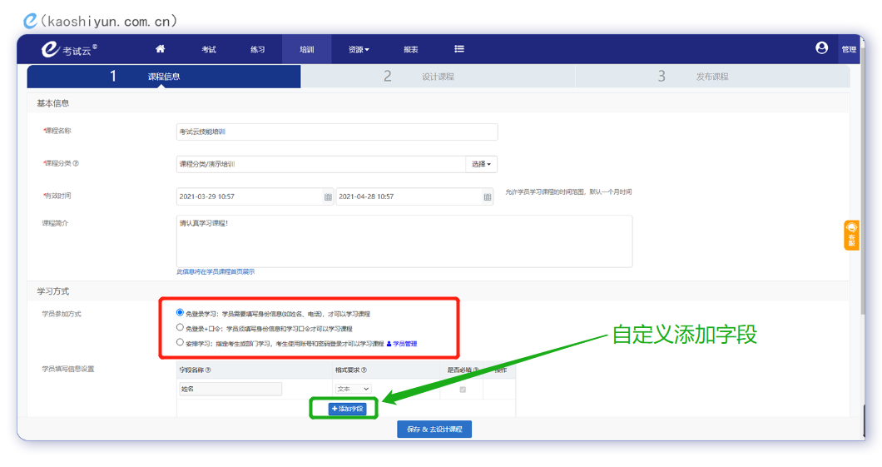Switch to step 2 设计课程 tab
Viewport: 882px width, 467px height.
click(437, 77)
